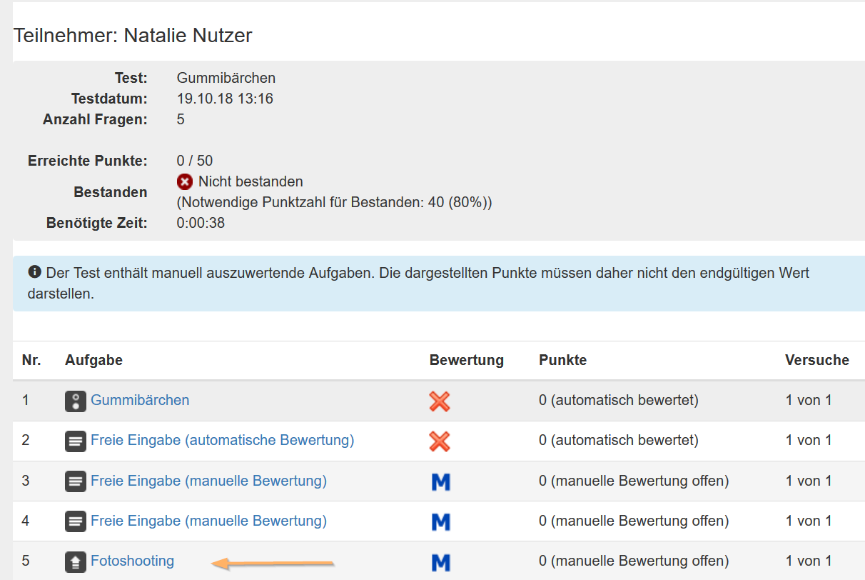The height and width of the screenshot is (580, 865).
Task: Click the red X rating icon for Gummibärchen
Action: [440, 401]
